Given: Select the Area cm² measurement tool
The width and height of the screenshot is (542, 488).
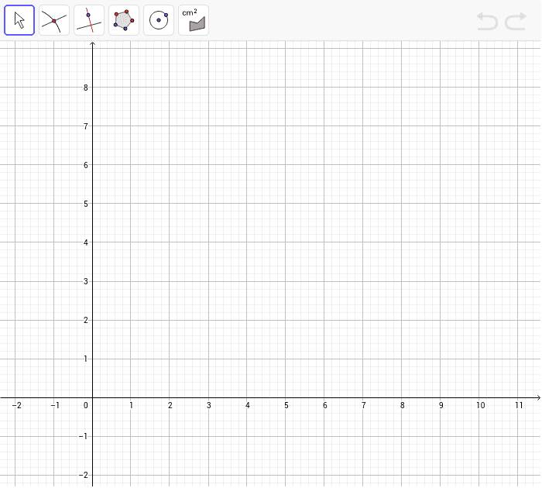Looking at the screenshot, I should (194, 20).
